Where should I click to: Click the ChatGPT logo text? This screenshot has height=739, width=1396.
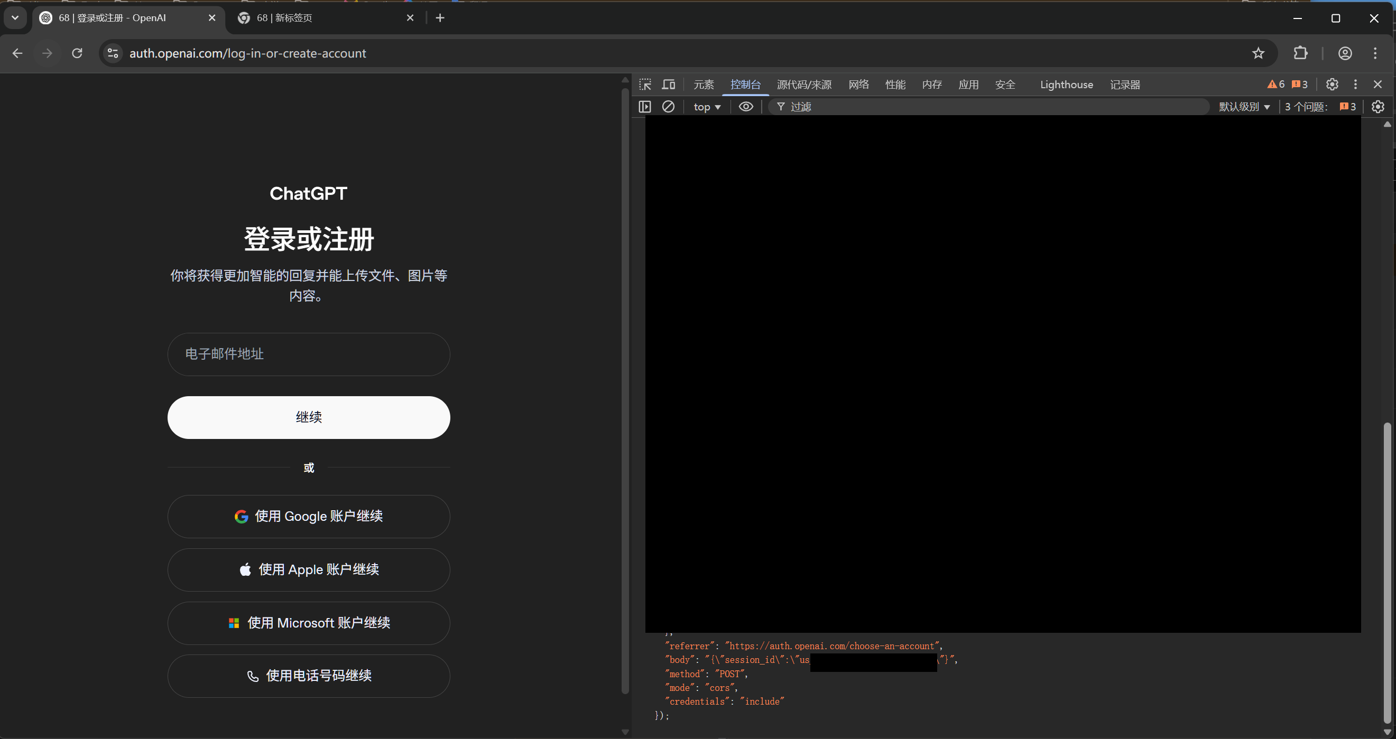(x=308, y=194)
